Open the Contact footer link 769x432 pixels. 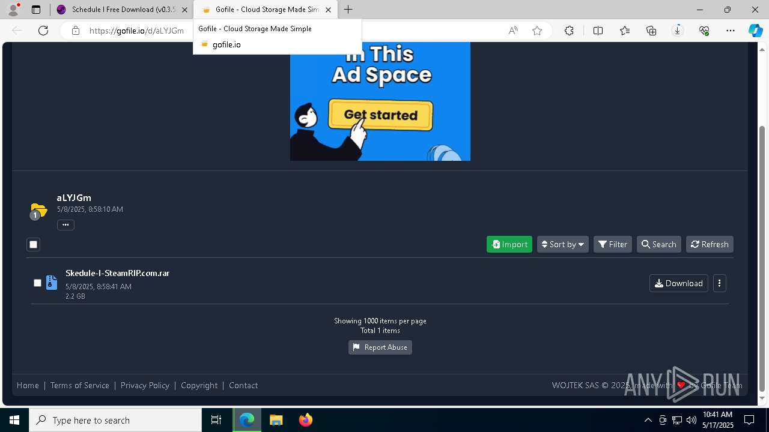pos(243,385)
